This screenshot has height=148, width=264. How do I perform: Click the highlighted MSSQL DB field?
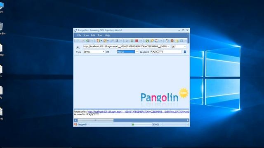click(126, 52)
